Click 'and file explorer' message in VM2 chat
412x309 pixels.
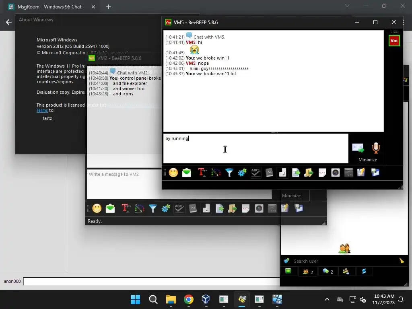tap(130, 83)
